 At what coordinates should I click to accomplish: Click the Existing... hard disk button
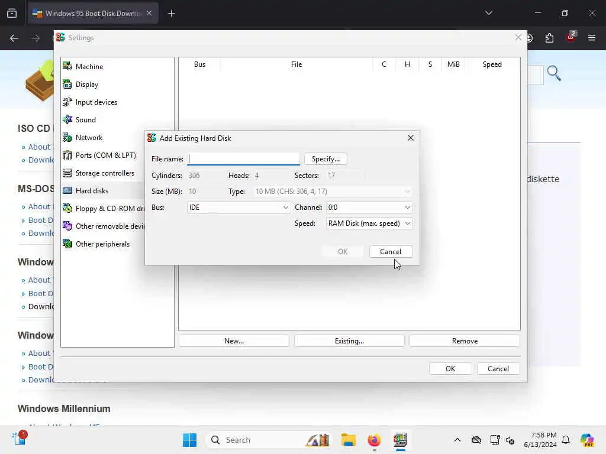tap(349, 341)
